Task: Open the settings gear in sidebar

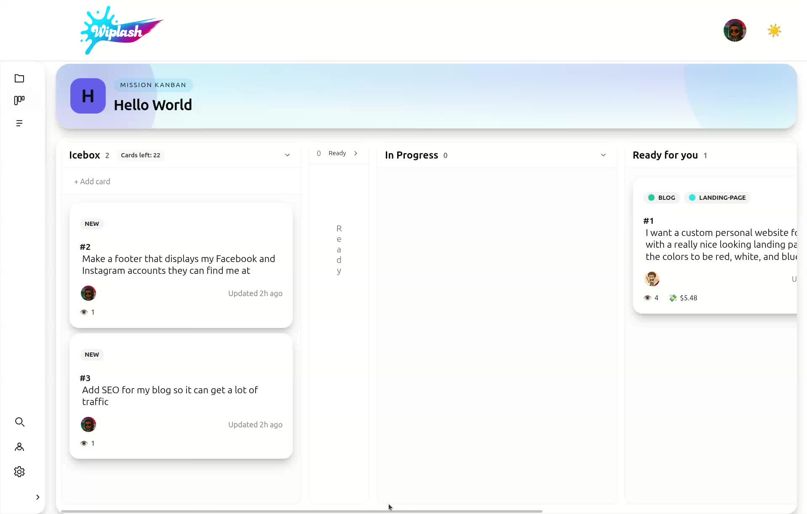Action: click(x=19, y=472)
